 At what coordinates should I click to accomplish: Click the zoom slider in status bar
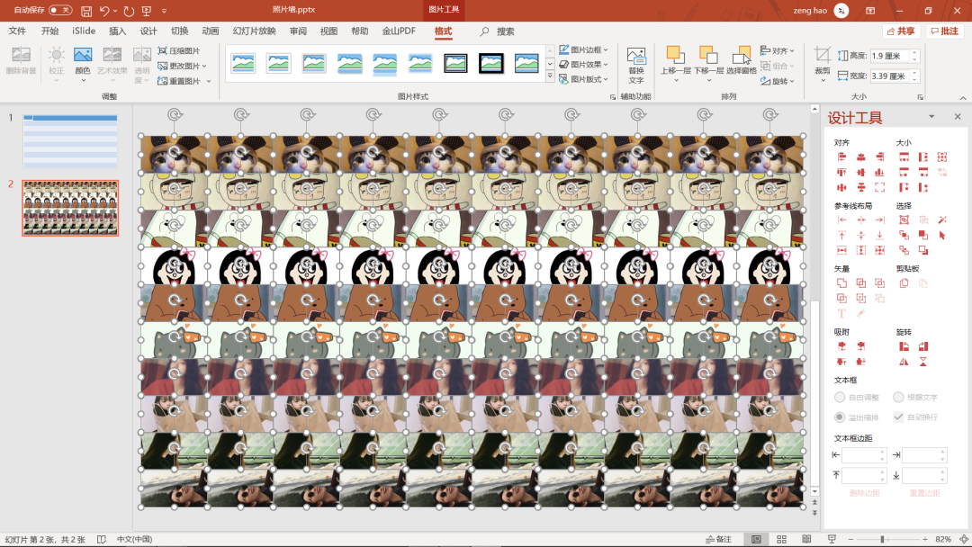pyautogui.click(x=887, y=540)
